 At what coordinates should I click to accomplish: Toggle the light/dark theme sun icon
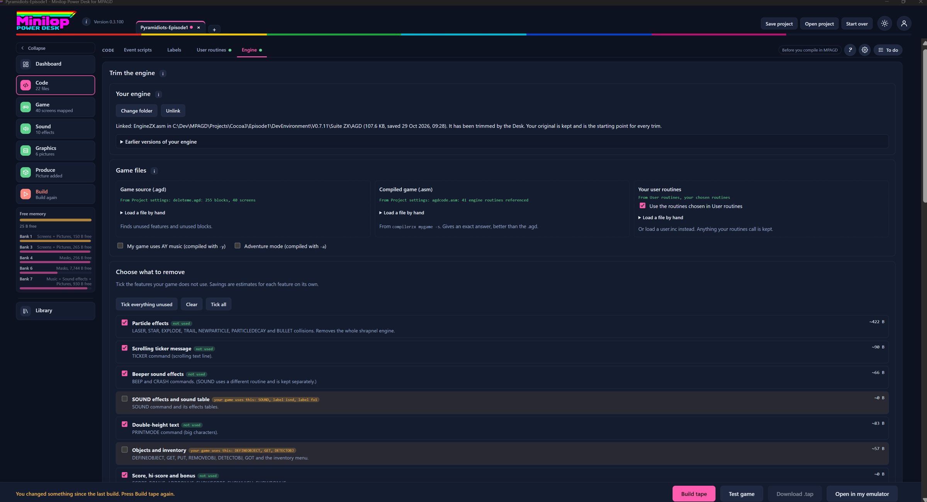(x=885, y=24)
